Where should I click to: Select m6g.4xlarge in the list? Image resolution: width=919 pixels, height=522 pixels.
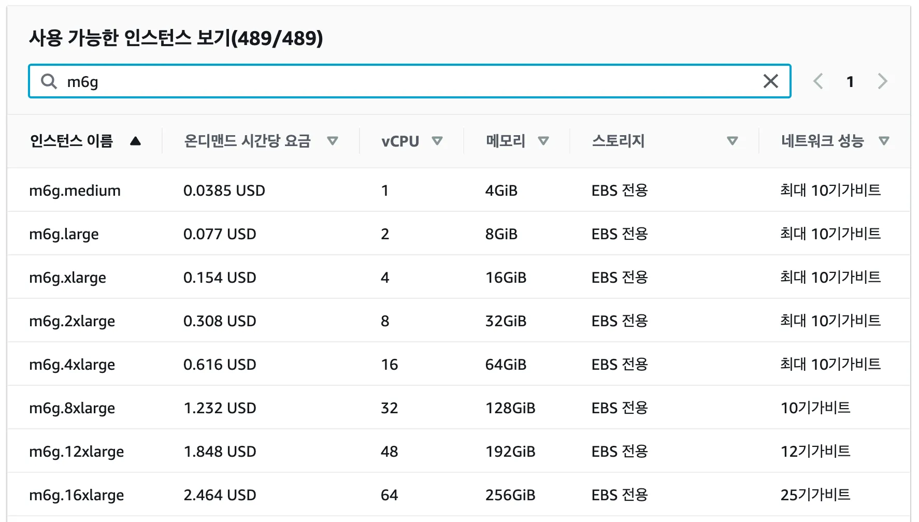tap(72, 365)
